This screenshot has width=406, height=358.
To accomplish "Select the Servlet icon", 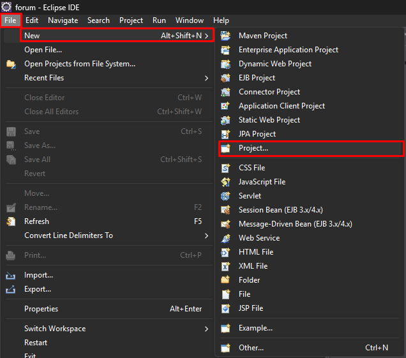I will [225, 196].
